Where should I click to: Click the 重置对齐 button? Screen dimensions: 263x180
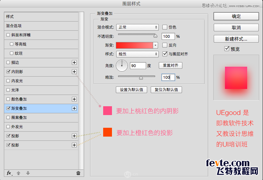(x=170, y=66)
